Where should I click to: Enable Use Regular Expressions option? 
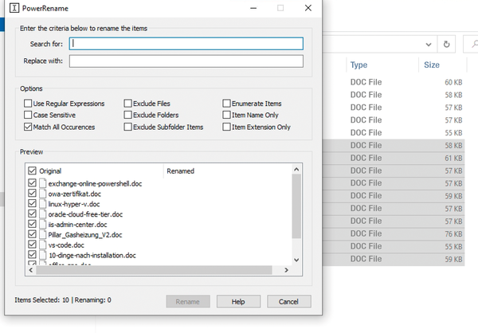(x=28, y=104)
